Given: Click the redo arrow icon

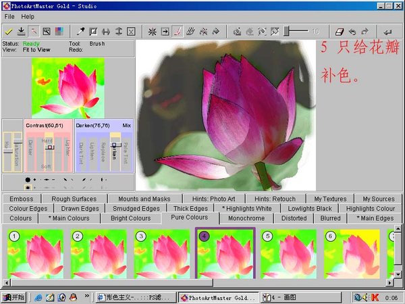Looking at the screenshot, I should 365,31.
